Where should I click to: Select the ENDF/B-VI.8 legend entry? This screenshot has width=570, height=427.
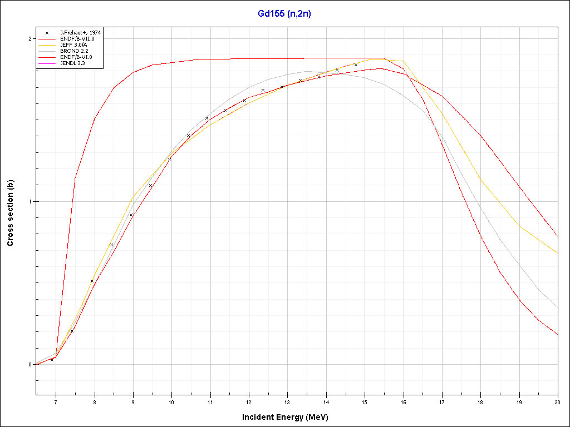[x=77, y=57]
